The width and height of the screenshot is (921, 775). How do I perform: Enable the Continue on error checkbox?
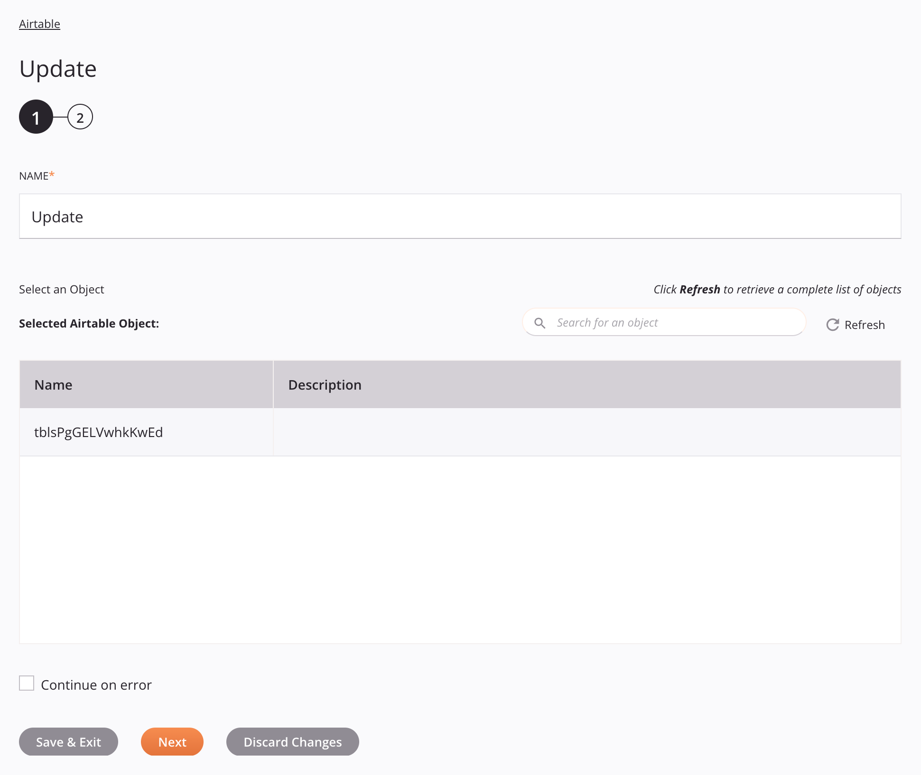coord(27,684)
